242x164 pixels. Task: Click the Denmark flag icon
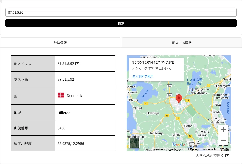[61, 95]
